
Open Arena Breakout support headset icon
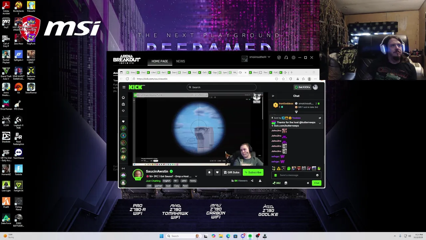pyautogui.click(x=286, y=58)
